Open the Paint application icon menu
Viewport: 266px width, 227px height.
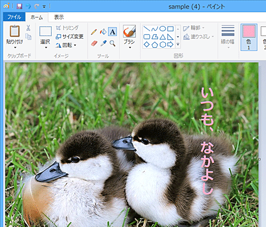6,6
